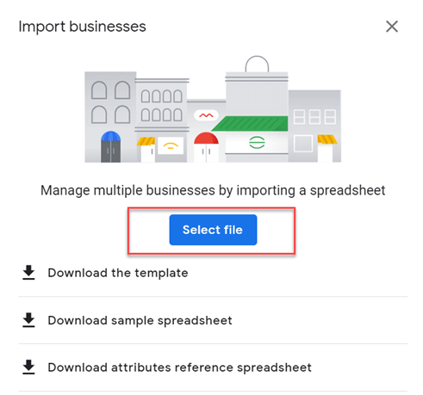Click download icon for sample spreadsheet

pyautogui.click(x=28, y=320)
